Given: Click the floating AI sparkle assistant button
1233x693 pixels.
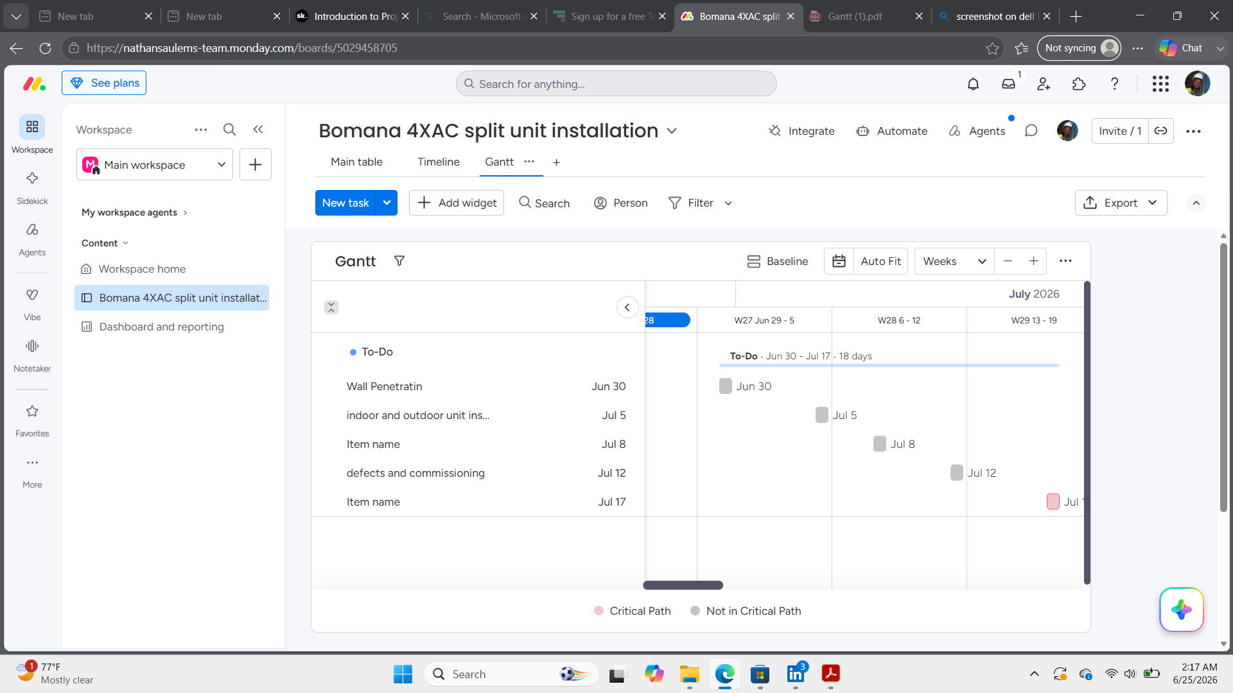Looking at the screenshot, I should (1181, 610).
